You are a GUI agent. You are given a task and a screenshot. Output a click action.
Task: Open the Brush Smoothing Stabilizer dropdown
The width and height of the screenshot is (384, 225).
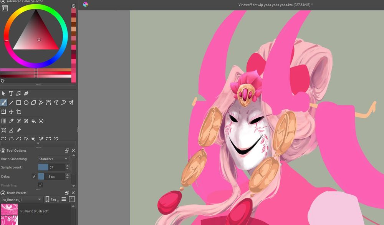point(53,159)
